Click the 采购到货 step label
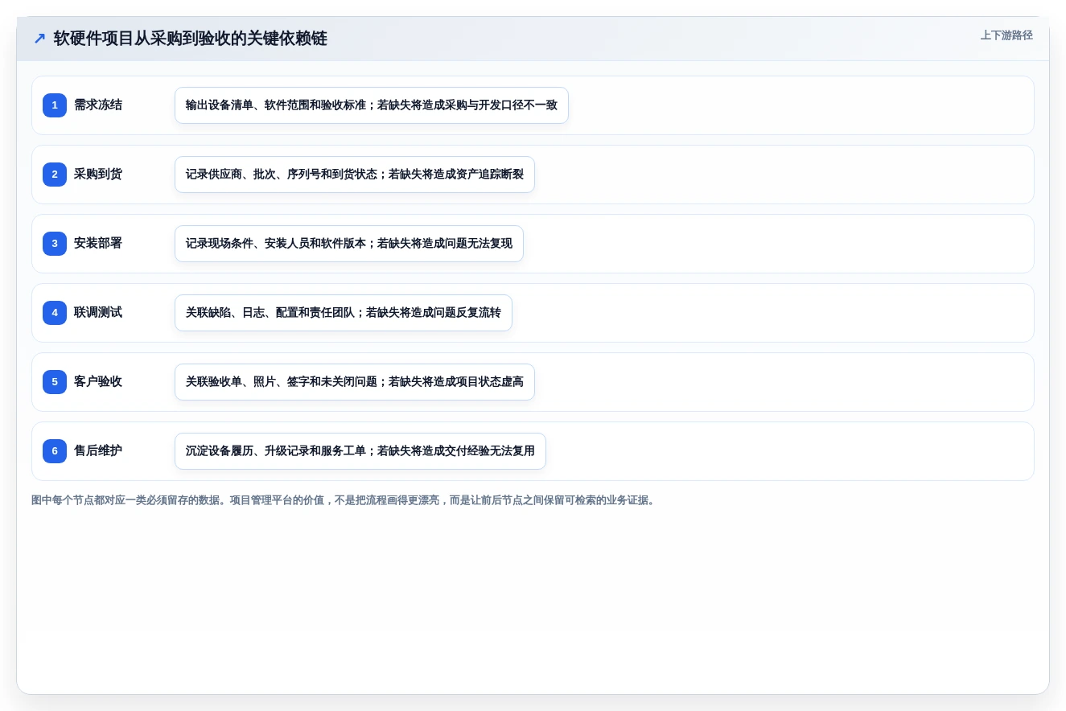 [x=98, y=175]
